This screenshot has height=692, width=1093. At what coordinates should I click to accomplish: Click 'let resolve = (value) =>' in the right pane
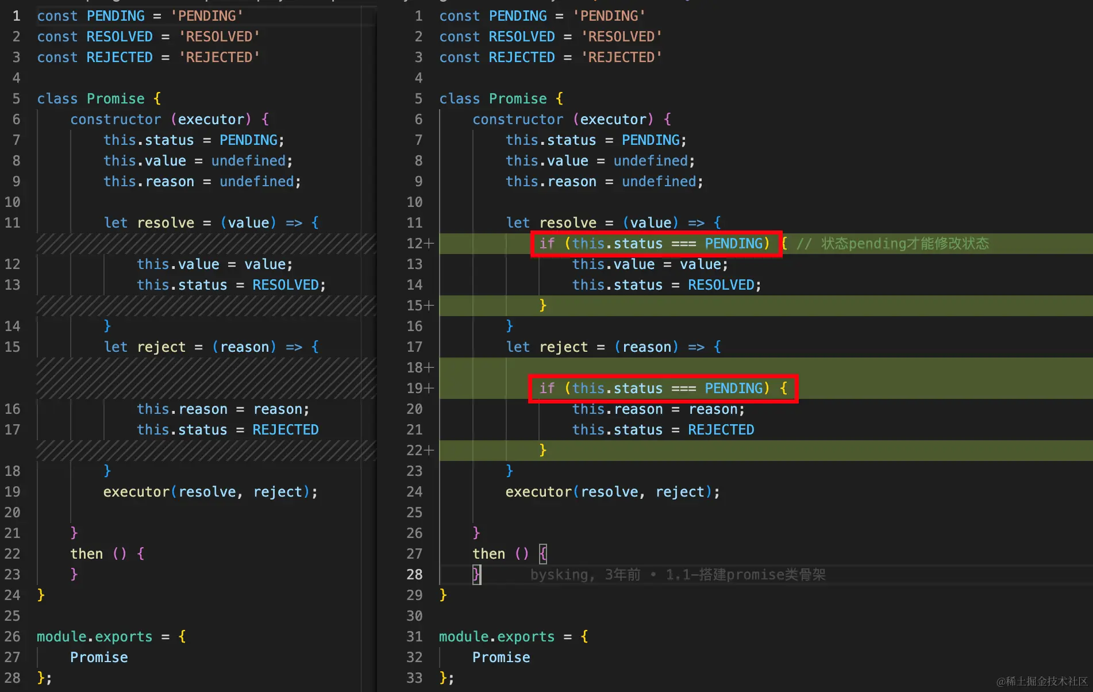tap(605, 223)
